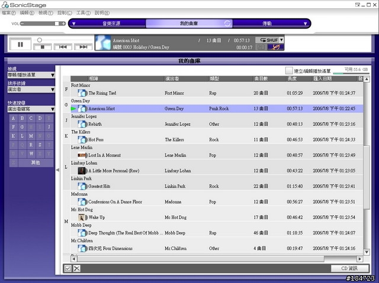379x283 pixels.
Task: Click A Little More Personal album cover
Action: 82,171
